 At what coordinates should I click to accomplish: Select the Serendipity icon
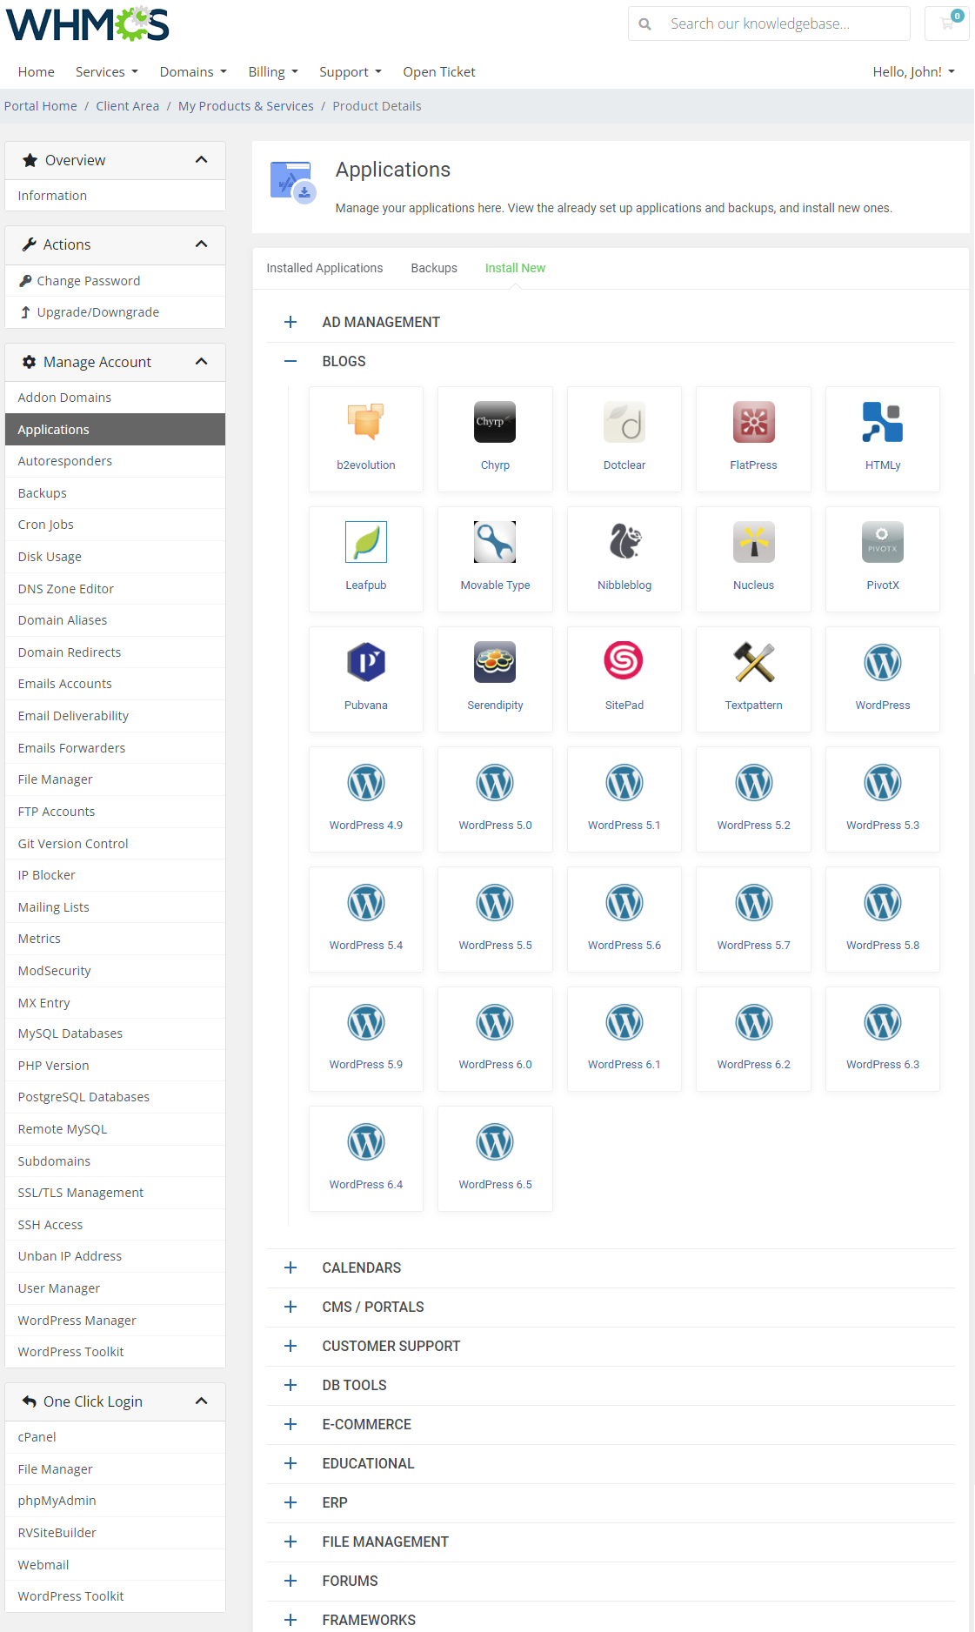tap(495, 662)
